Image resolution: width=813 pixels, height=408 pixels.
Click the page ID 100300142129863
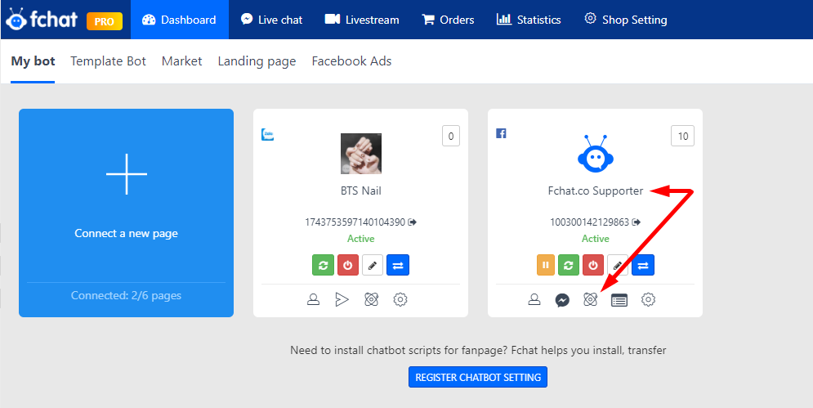(x=590, y=222)
